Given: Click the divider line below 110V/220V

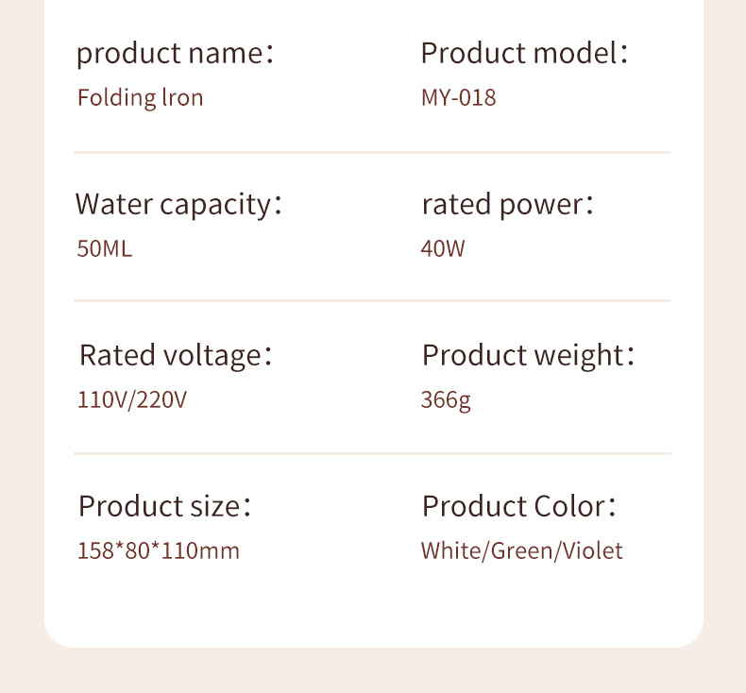Looking at the screenshot, I should tap(372, 453).
